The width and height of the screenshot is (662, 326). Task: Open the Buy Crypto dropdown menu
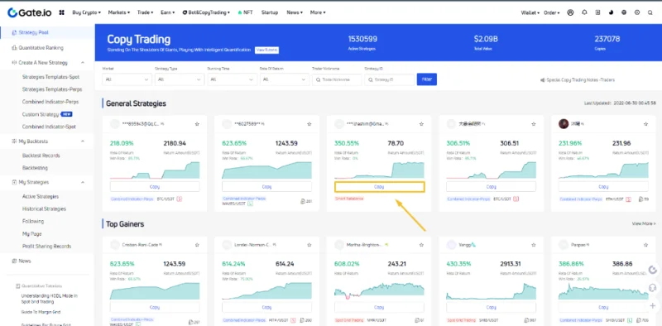(x=87, y=12)
